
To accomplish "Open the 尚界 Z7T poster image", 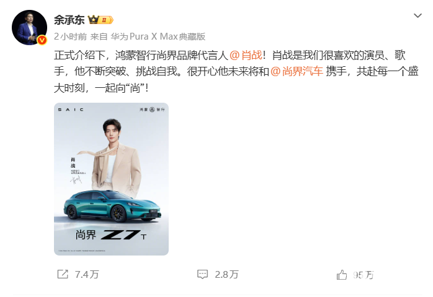I will click(x=111, y=179).
